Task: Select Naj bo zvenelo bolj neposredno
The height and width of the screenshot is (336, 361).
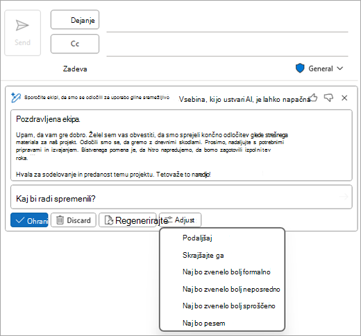Action: coord(231,289)
